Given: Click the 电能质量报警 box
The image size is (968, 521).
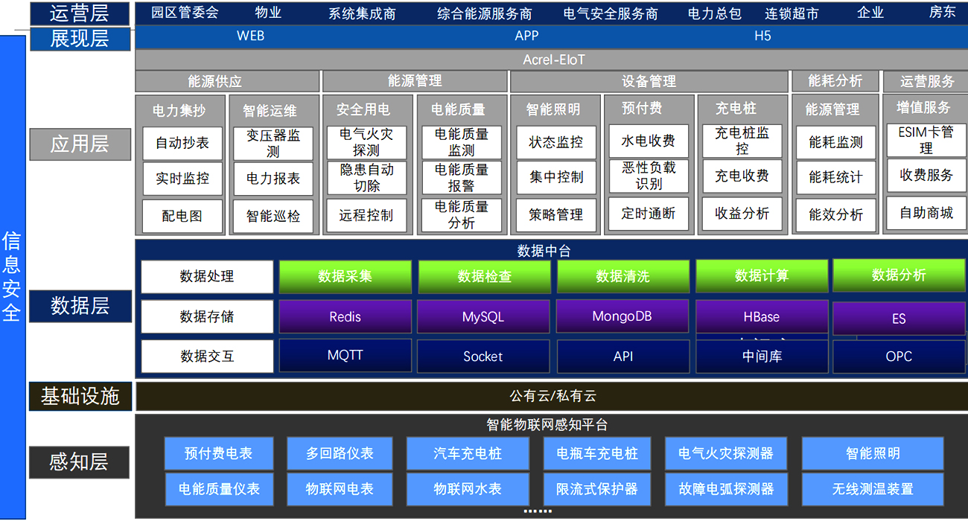Looking at the screenshot, I should click(x=461, y=178).
